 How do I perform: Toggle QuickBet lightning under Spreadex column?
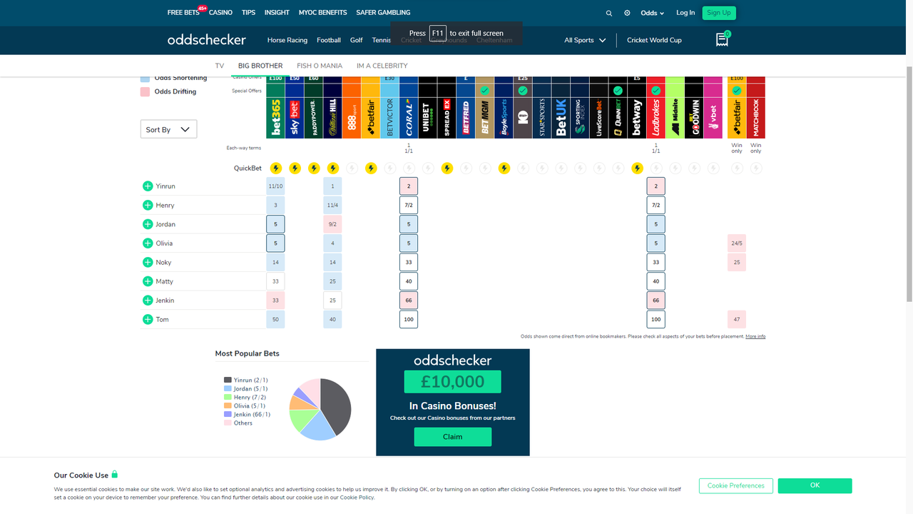click(x=447, y=168)
